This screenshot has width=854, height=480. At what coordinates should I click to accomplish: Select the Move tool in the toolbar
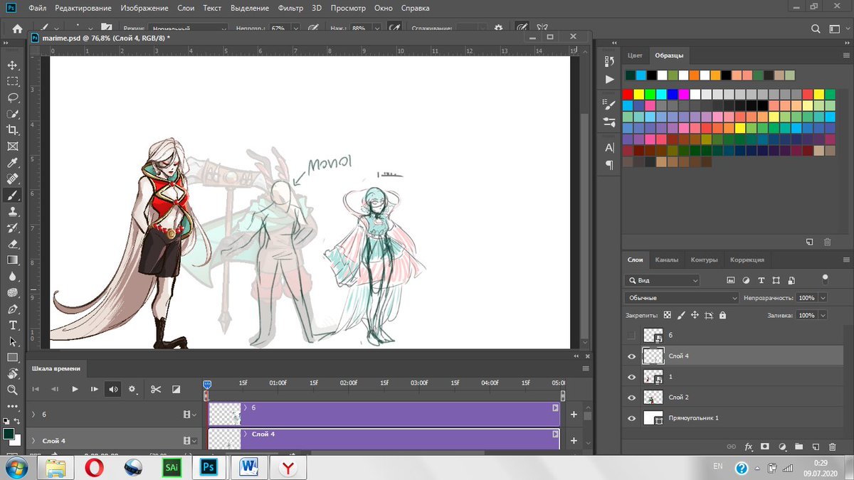tap(12, 65)
